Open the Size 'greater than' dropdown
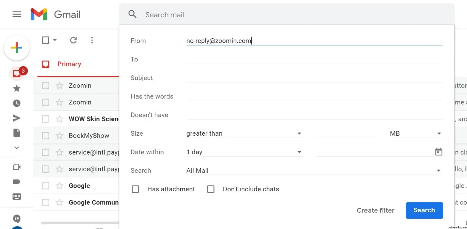This screenshot has width=467, height=229. pyautogui.click(x=245, y=134)
